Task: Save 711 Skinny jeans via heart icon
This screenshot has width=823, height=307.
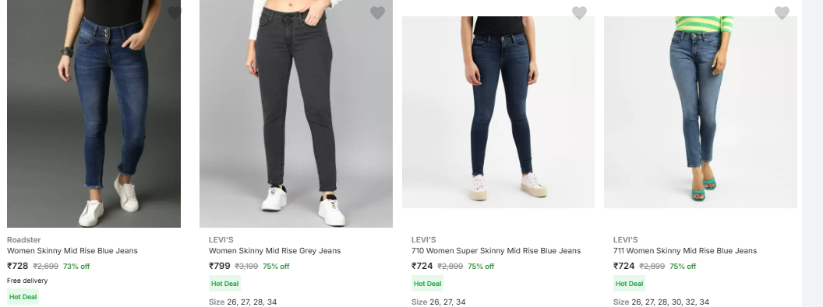Action: pos(782,12)
